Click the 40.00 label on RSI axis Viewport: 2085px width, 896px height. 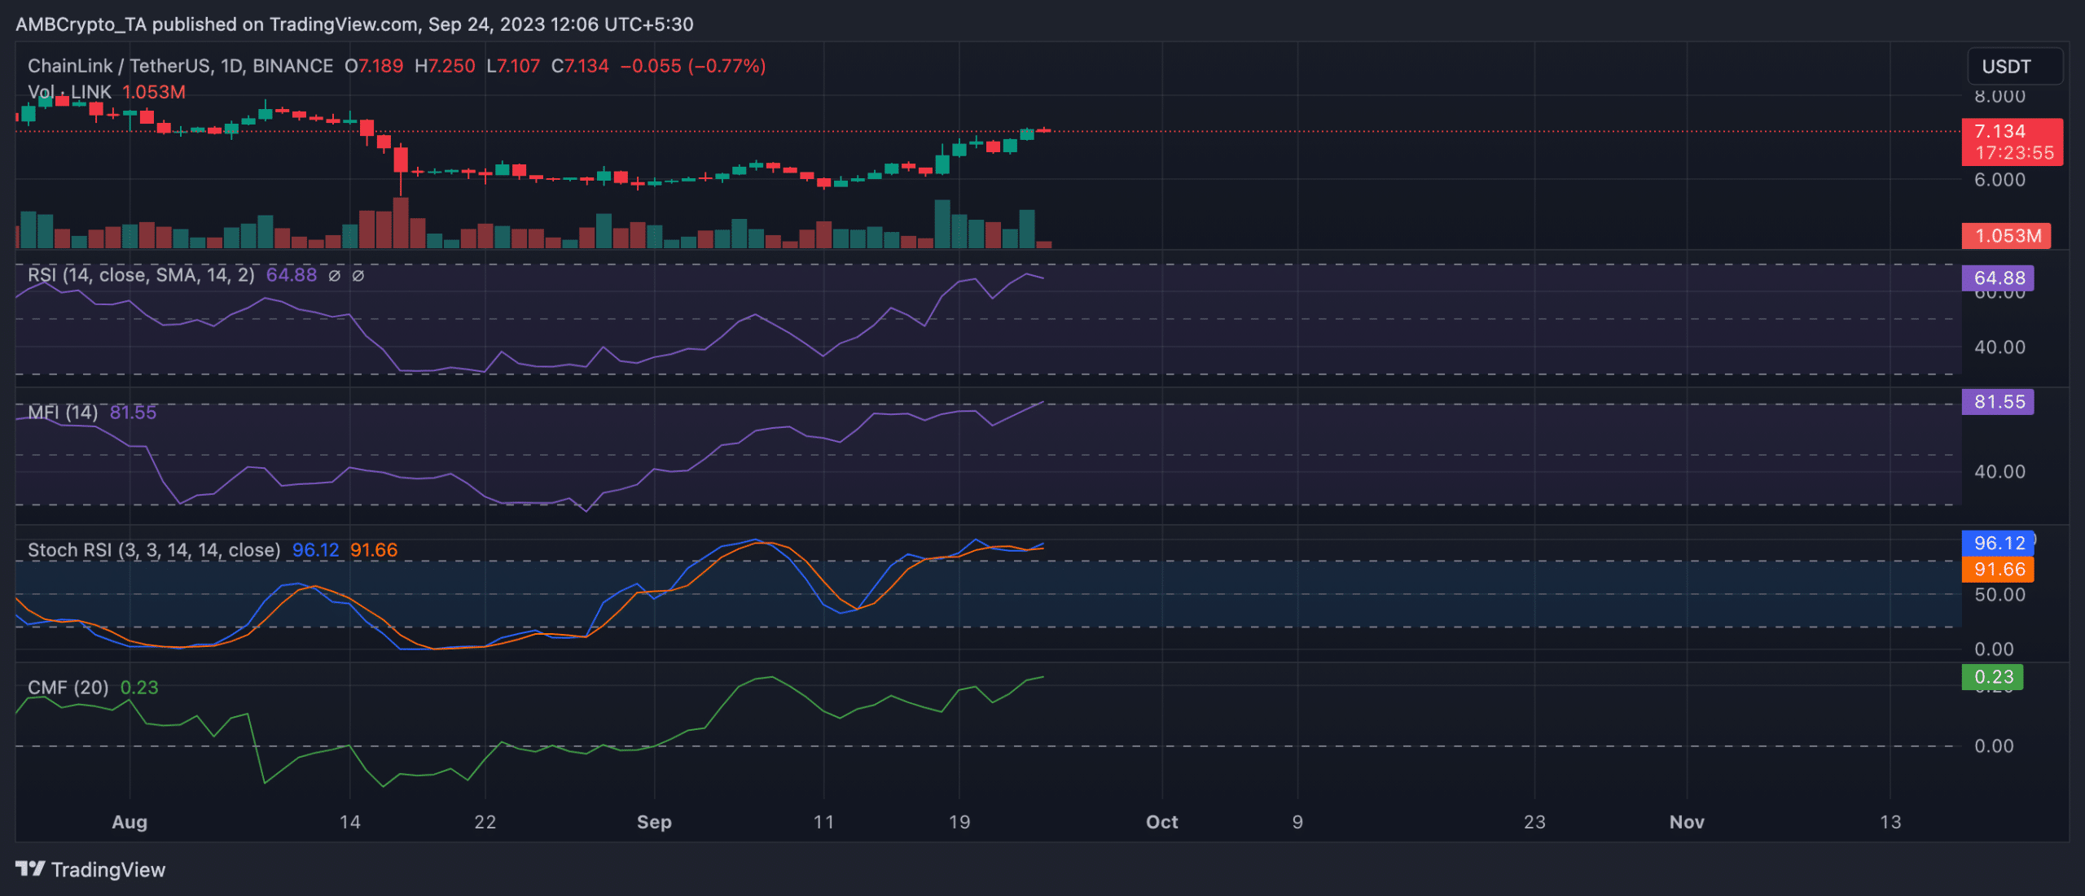(1999, 347)
